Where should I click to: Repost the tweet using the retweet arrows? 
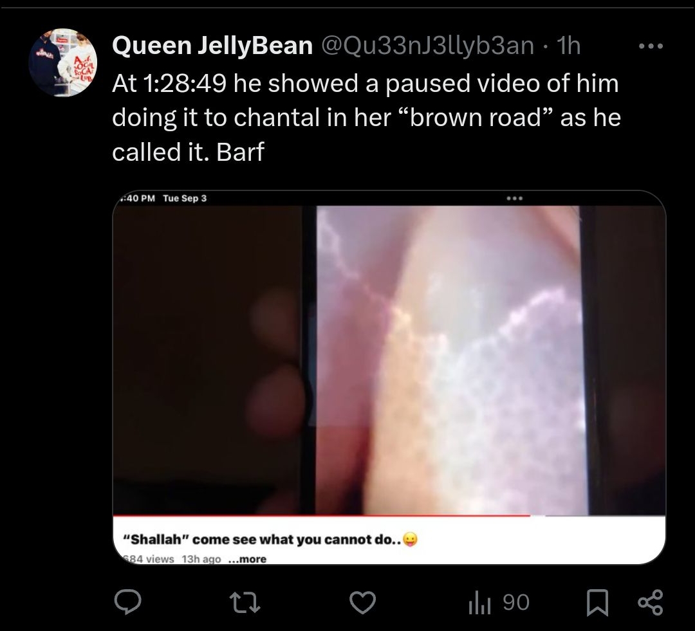pyautogui.click(x=245, y=603)
